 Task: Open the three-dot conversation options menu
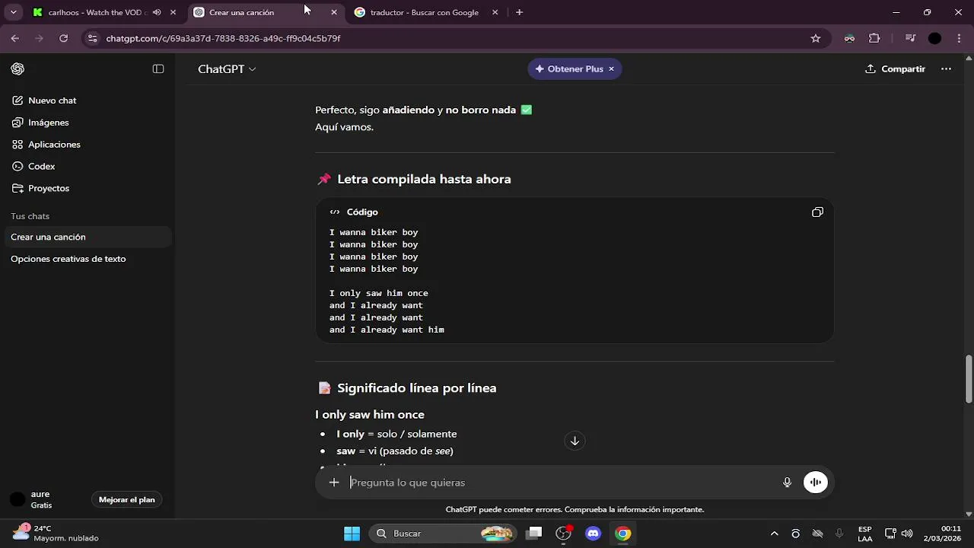[946, 69]
